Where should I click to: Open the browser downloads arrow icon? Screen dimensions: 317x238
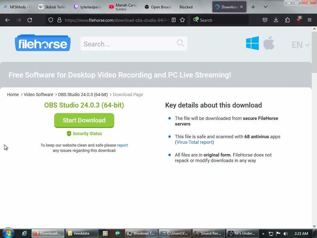(276, 20)
